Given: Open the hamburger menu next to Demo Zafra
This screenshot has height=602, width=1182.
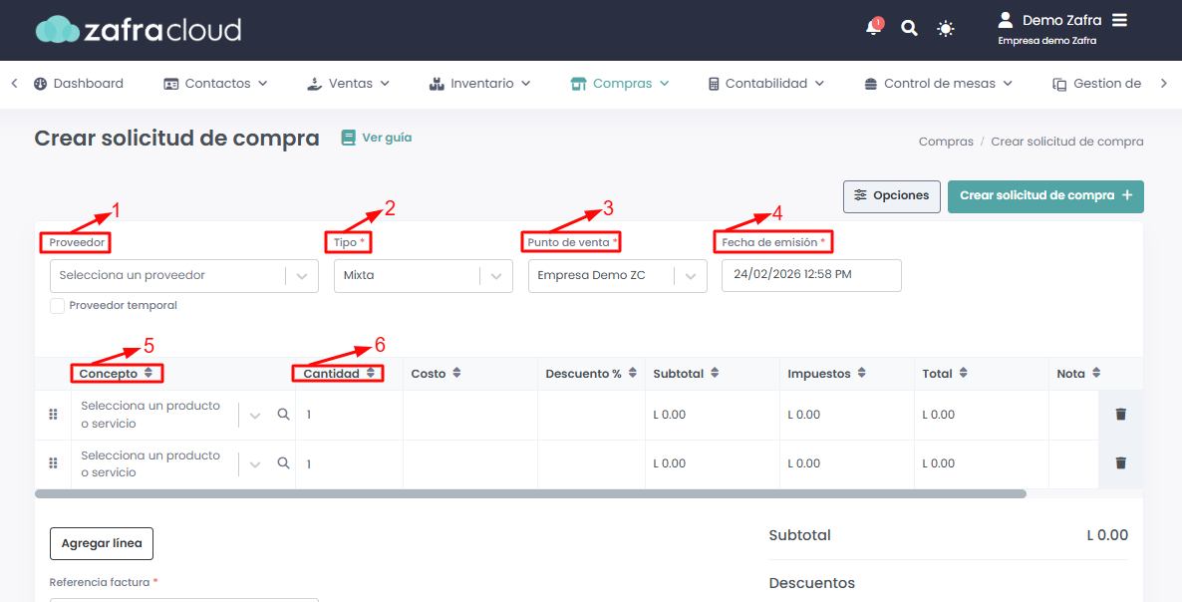Looking at the screenshot, I should coord(1120,20).
